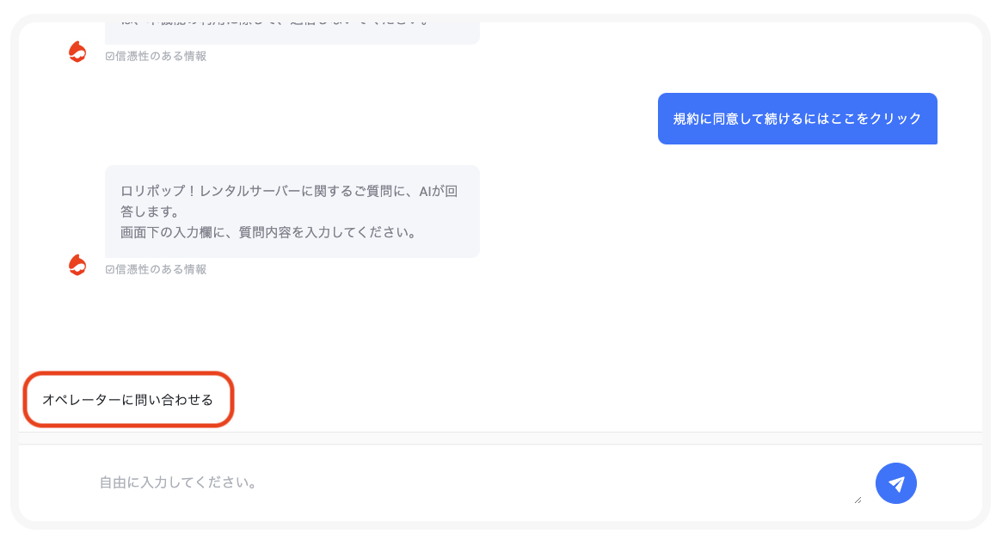Click the ロリポップ！レンタルサーバー AI reply message
Viewport: 996px width, 534px height.
(292, 212)
